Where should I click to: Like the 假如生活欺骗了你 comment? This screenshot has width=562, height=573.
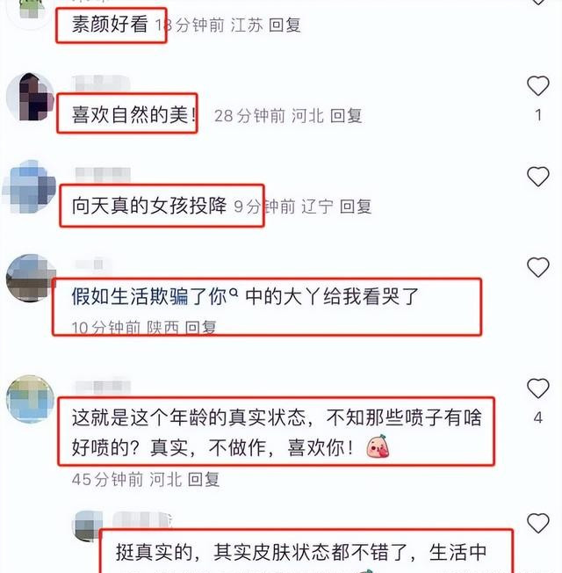coord(538,267)
